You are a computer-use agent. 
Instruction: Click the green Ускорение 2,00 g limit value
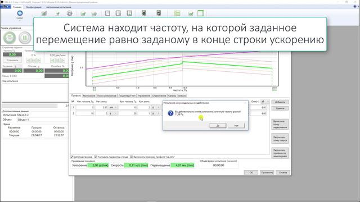coord(98,165)
